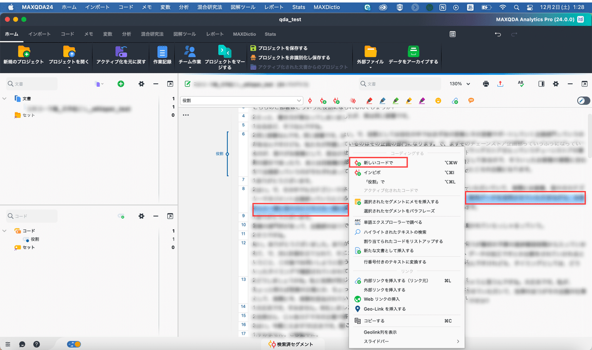Click the アクティブ化を元に戻す icon

point(121,52)
